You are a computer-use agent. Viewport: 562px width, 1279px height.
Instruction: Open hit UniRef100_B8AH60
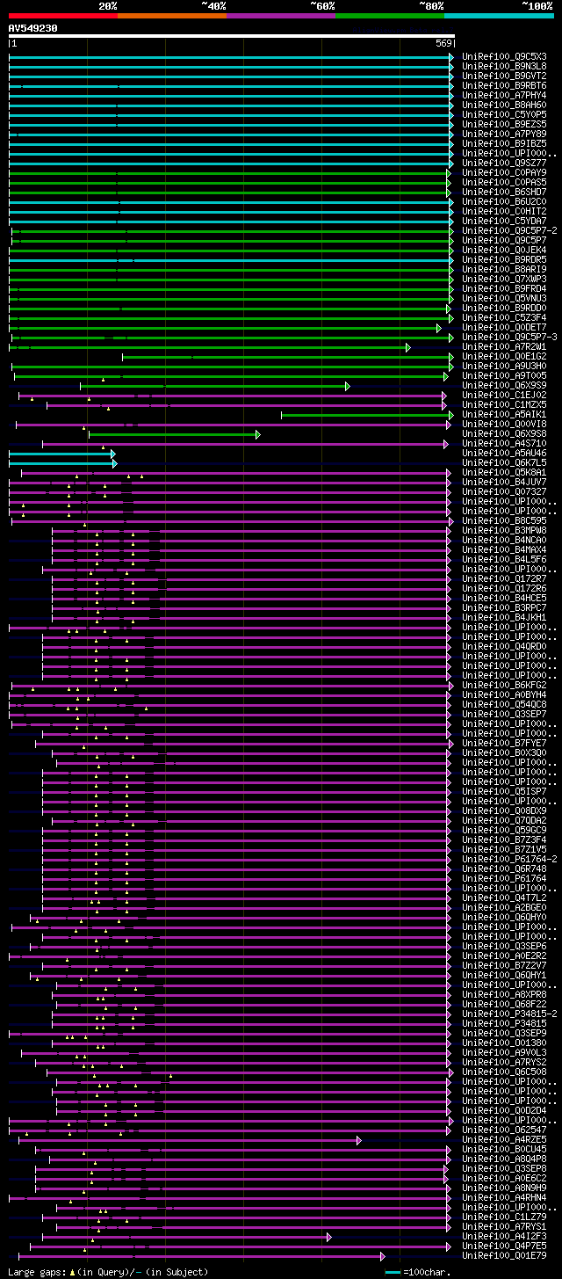click(x=504, y=105)
